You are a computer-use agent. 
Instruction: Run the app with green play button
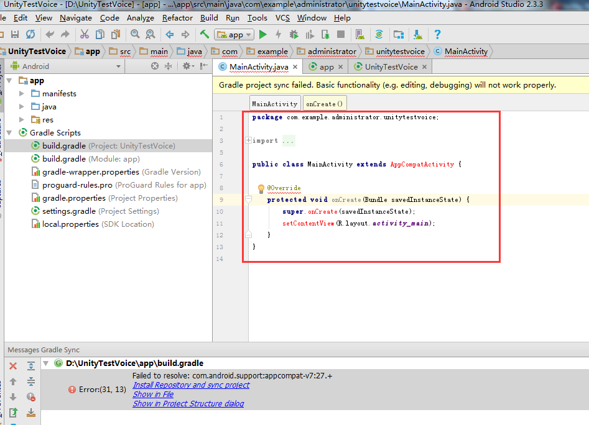pos(263,35)
